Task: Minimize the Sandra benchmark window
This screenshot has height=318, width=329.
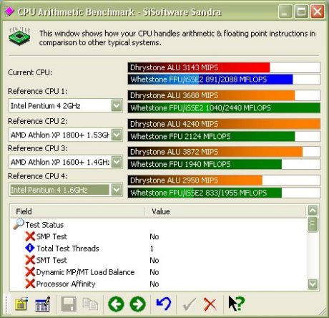Action: (x=285, y=11)
